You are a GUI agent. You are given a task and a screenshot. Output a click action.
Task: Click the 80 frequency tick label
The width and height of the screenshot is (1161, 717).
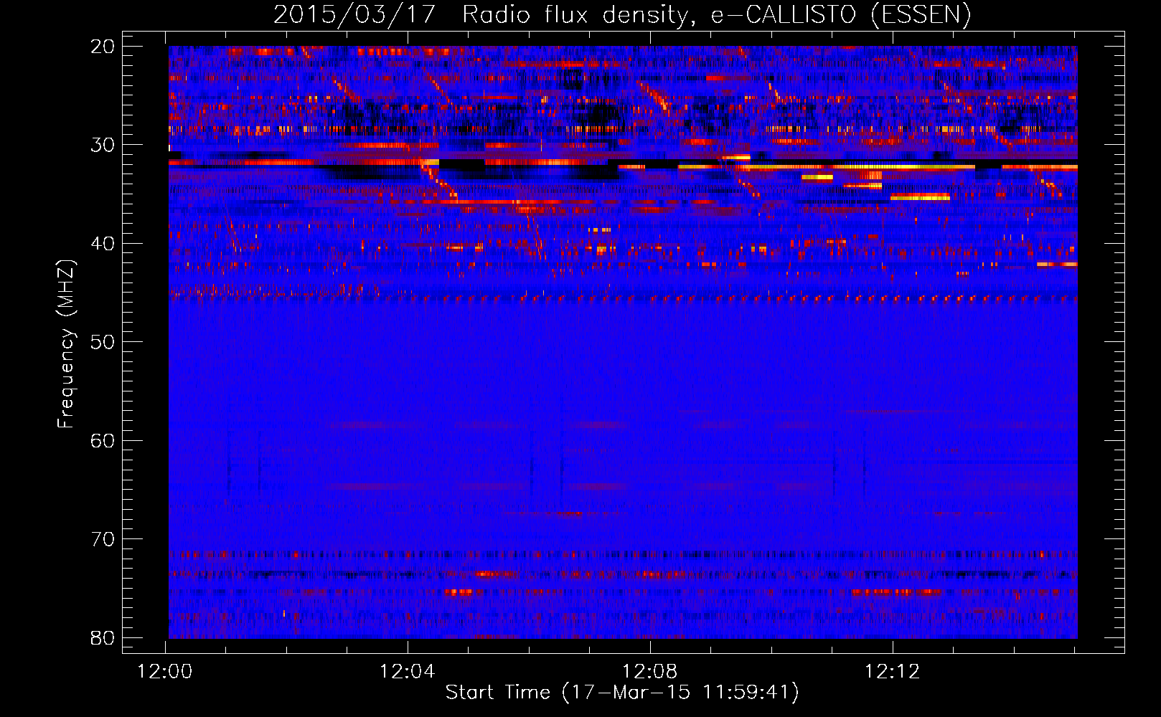point(103,637)
